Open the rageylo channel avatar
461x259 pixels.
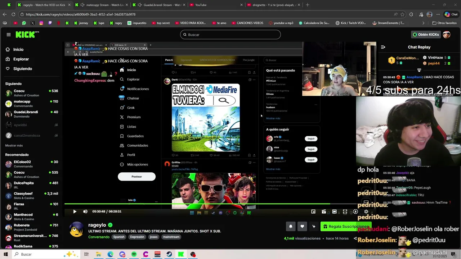[76, 230]
